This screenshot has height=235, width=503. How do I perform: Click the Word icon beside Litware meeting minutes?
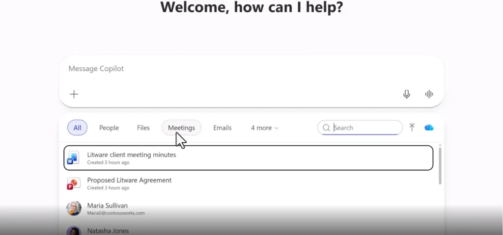pyautogui.click(x=73, y=158)
